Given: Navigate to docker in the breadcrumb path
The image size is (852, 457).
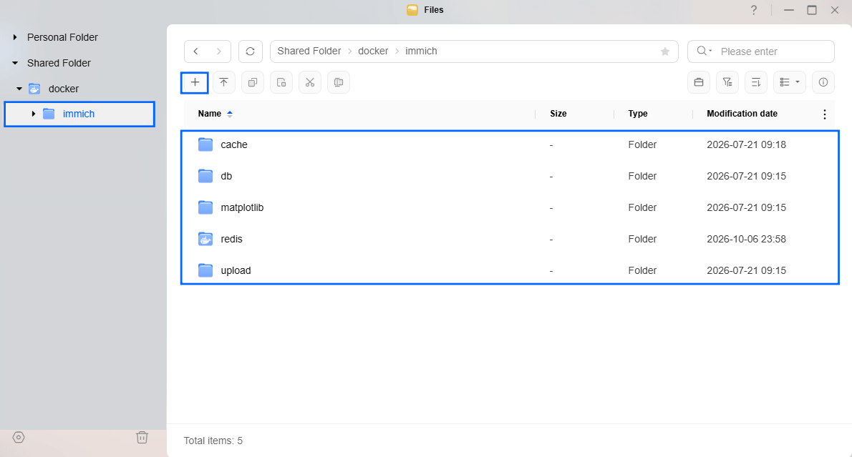Looking at the screenshot, I should coord(373,51).
